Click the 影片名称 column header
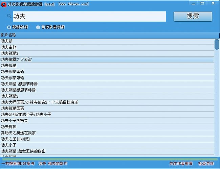The width and height of the screenshot is (220, 169). coord(109,35)
